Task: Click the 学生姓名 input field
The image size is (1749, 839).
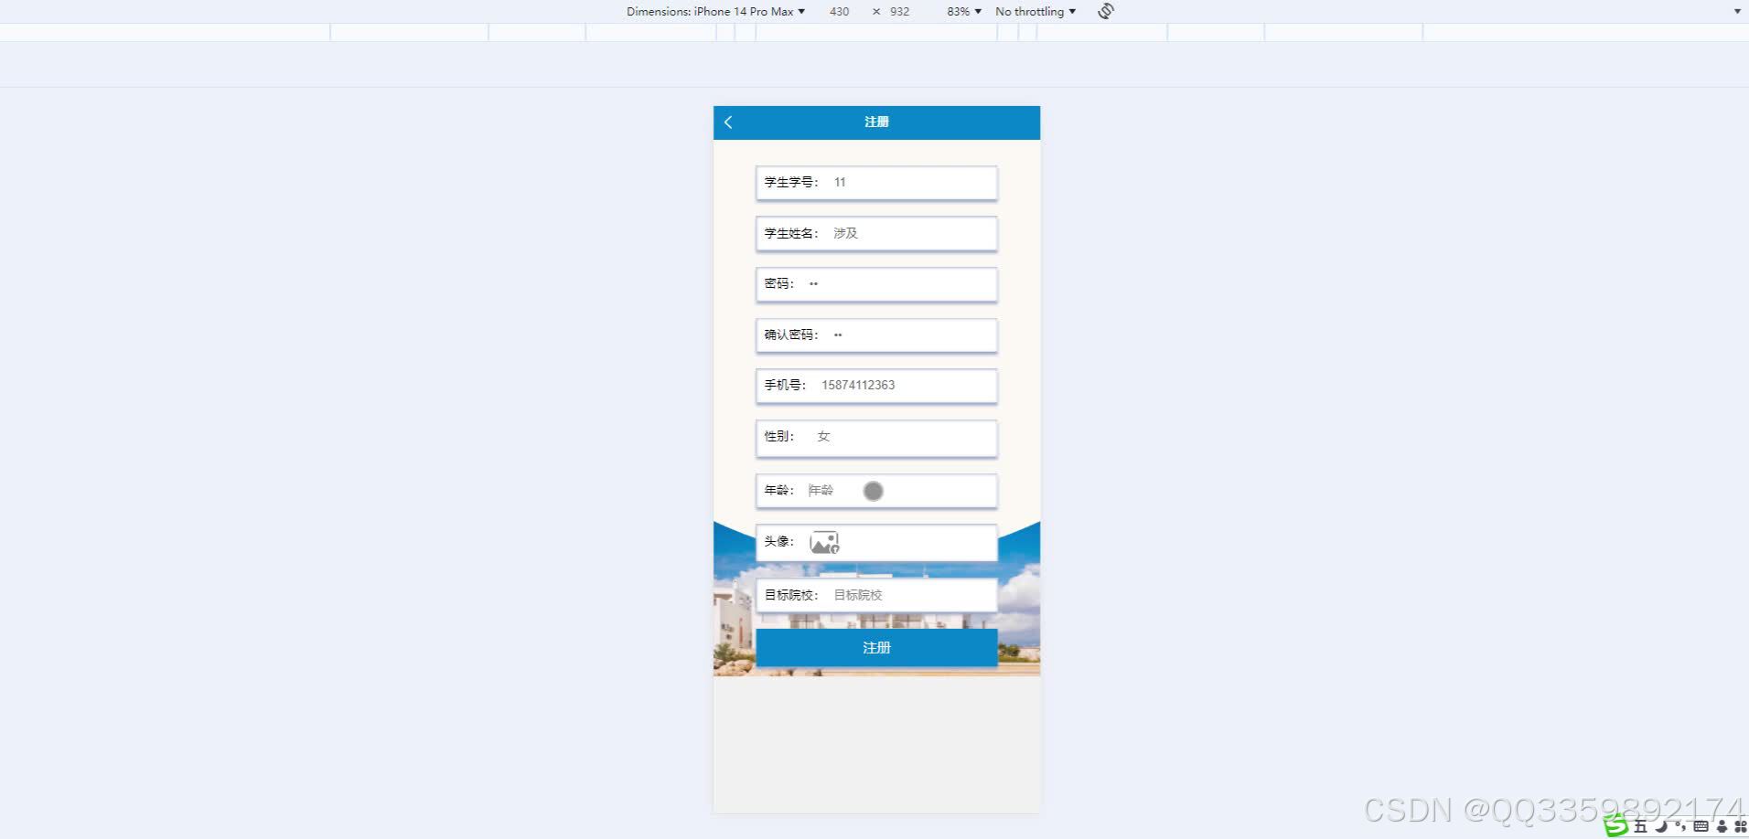Action: [876, 234]
